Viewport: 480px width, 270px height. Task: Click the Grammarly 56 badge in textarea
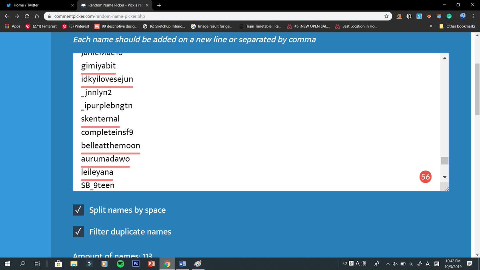pyautogui.click(x=425, y=176)
